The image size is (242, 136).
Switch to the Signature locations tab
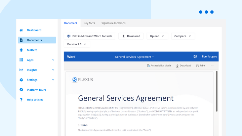click(x=114, y=23)
